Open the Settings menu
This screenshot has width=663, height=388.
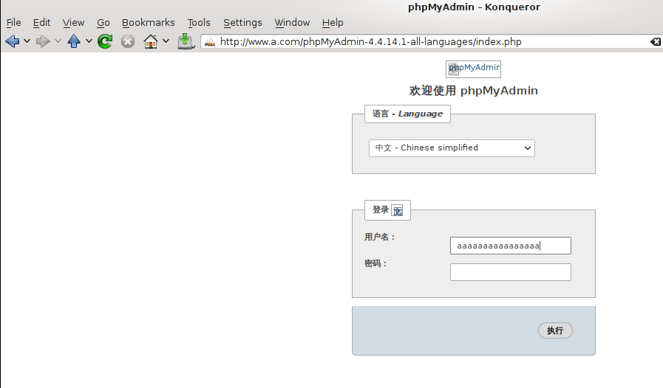coord(242,22)
